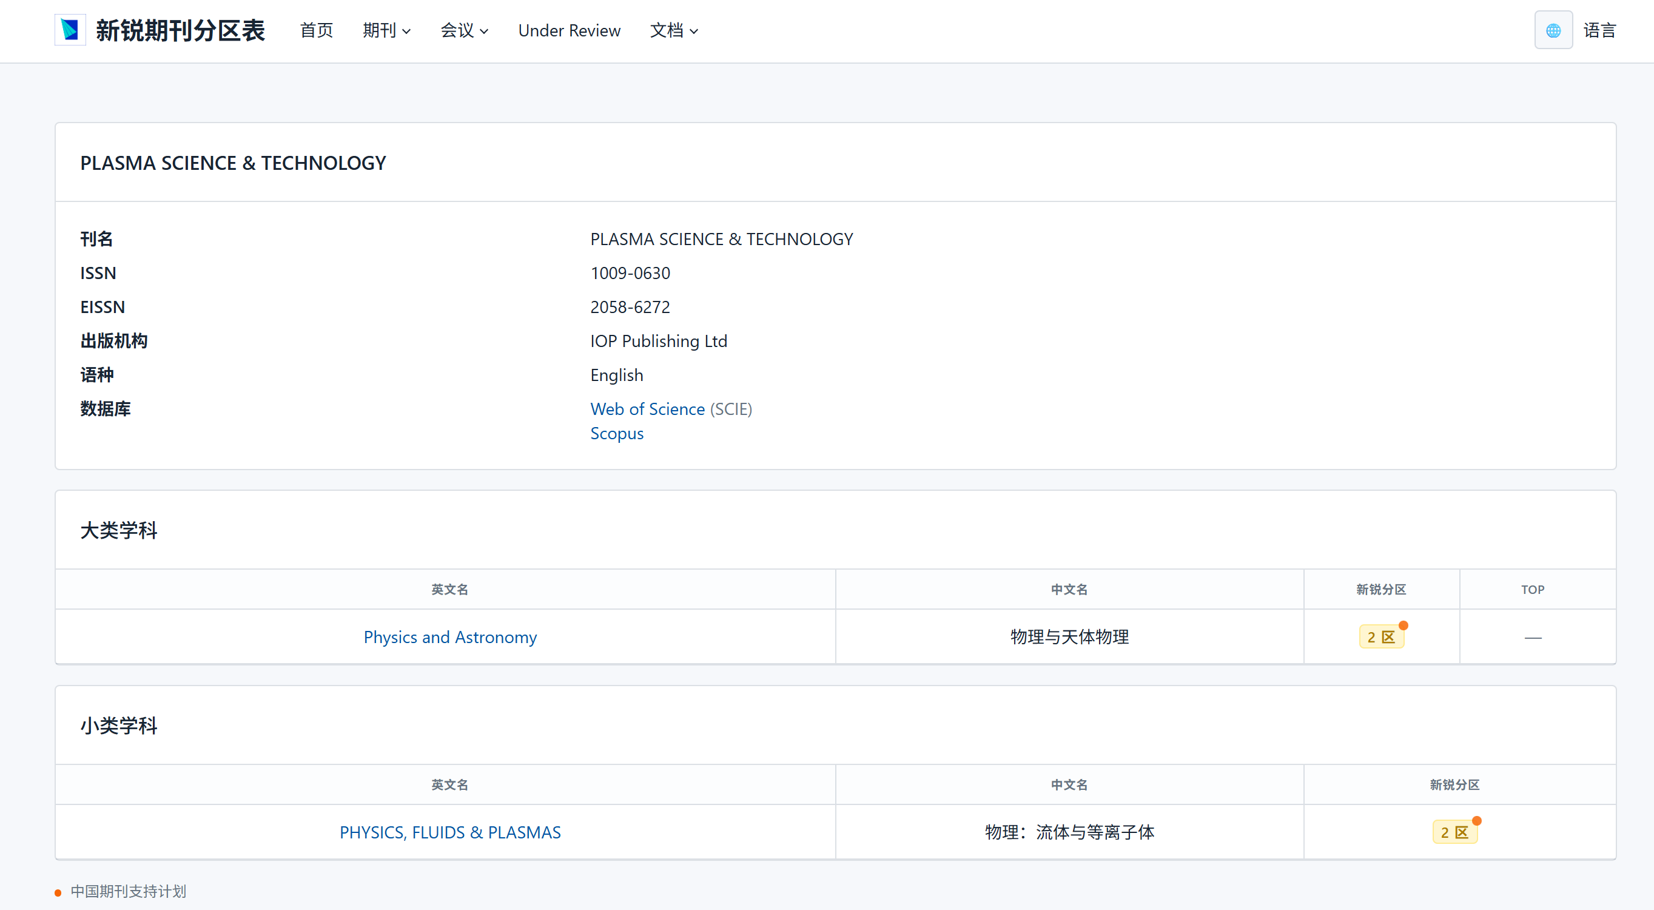Open the Web of Science link
Screen dimensions: 1654x910
click(x=647, y=409)
